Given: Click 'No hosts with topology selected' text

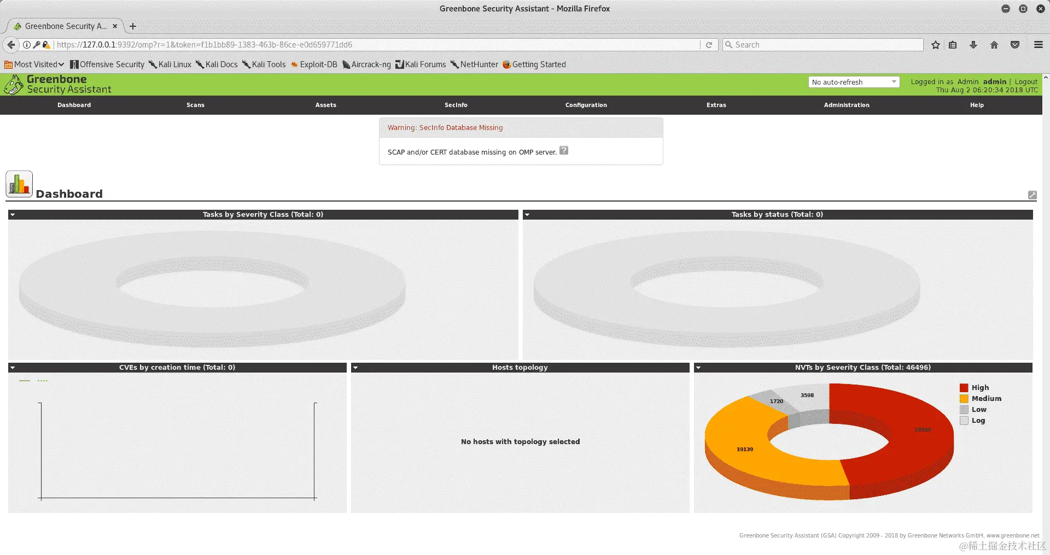Looking at the screenshot, I should (520, 442).
